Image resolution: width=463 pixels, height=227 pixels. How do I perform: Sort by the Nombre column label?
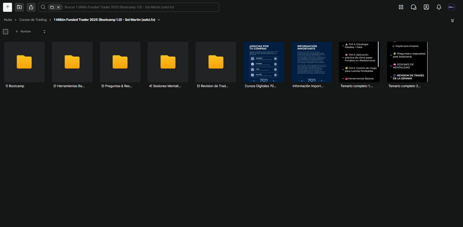click(x=26, y=31)
